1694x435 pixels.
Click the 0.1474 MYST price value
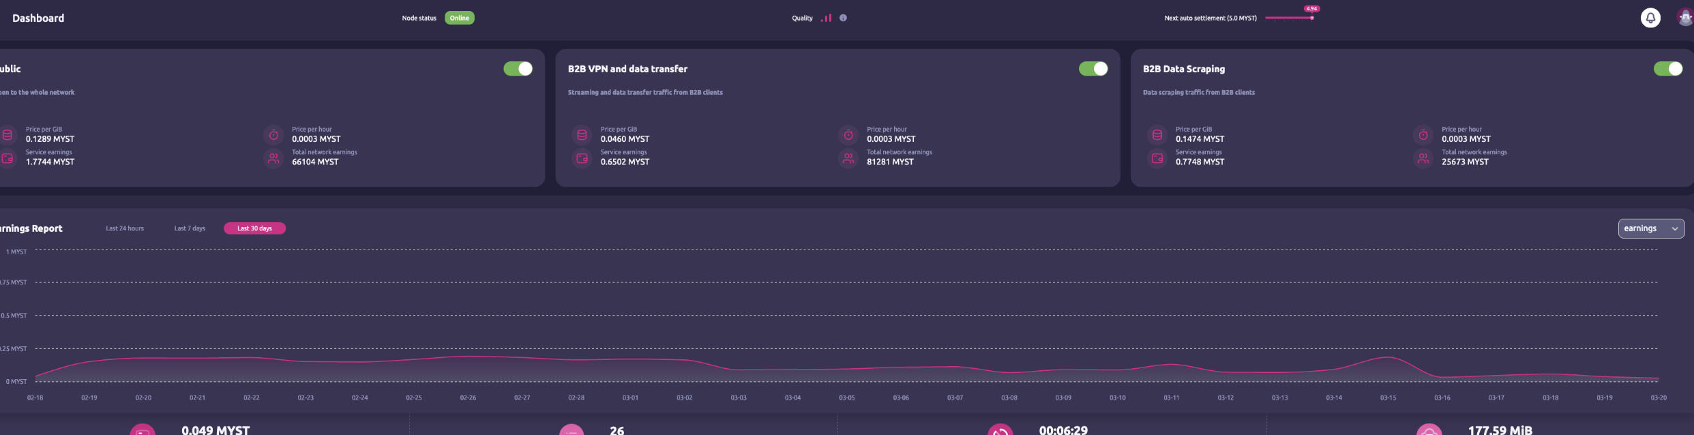(x=1200, y=139)
